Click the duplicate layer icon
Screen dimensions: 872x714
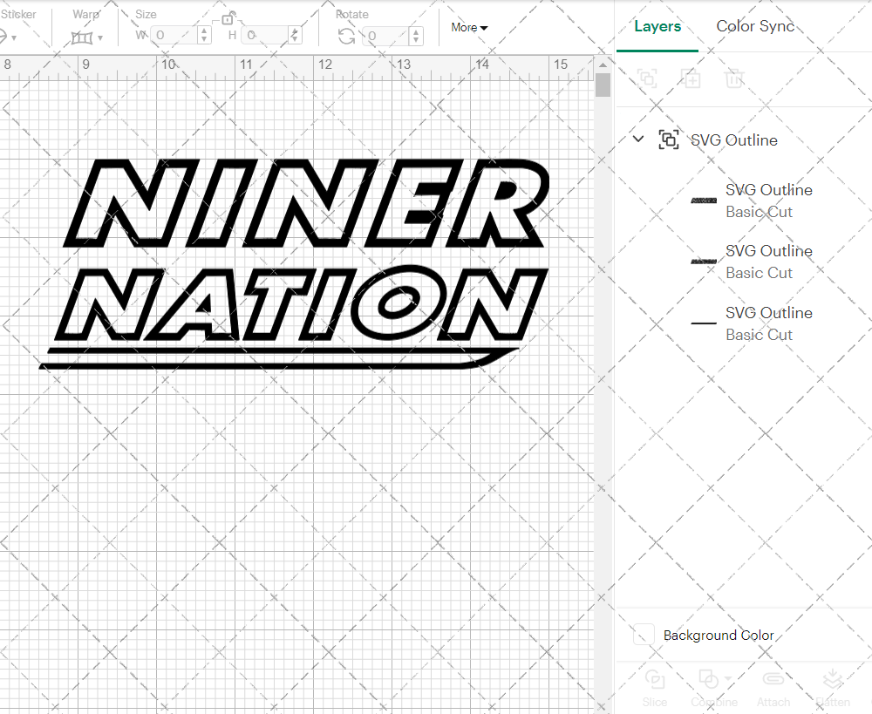(x=691, y=78)
